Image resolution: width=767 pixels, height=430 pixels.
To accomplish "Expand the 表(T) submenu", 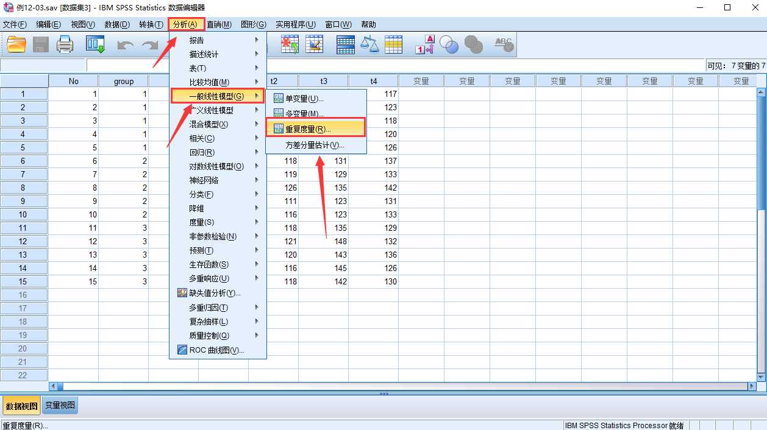I will 257,68.
